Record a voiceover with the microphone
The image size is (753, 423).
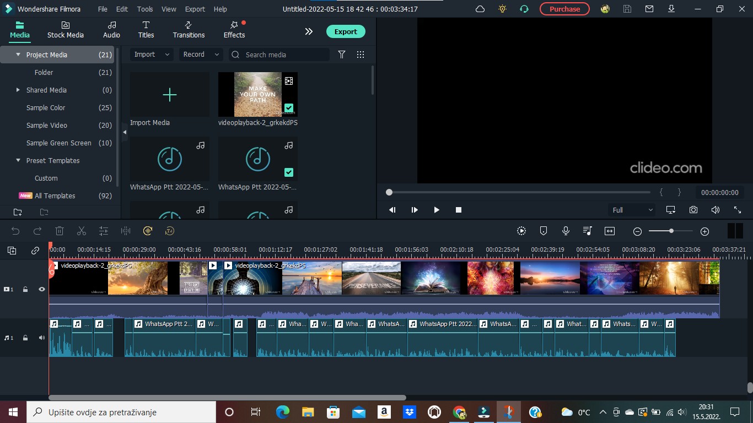(x=566, y=231)
